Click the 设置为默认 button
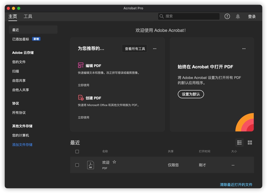267x193 pixels. coord(191,94)
